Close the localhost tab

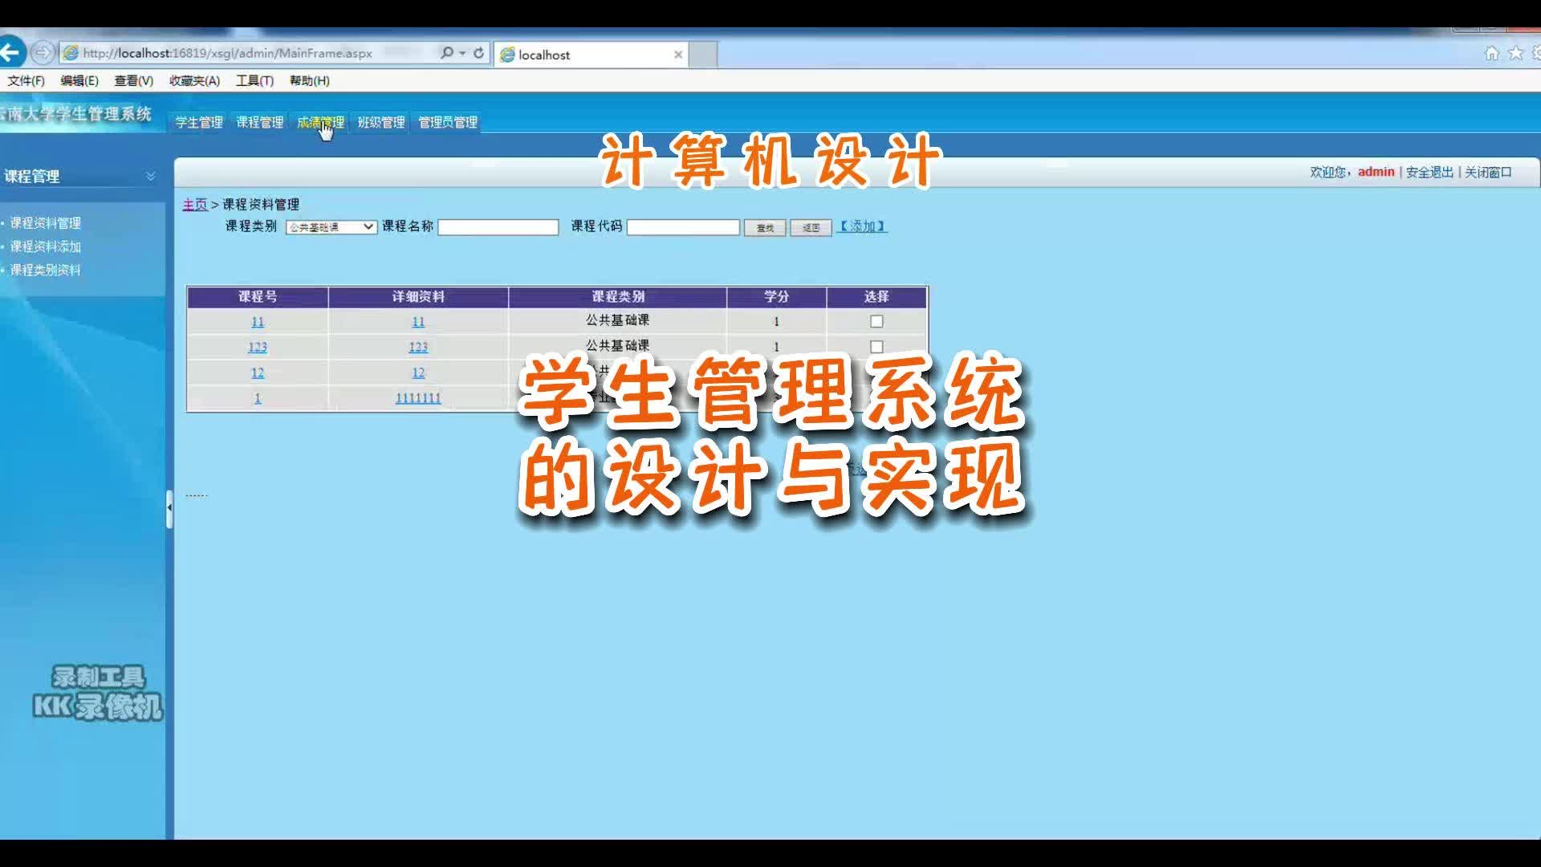pyautogui.click(x=678, y=55)
